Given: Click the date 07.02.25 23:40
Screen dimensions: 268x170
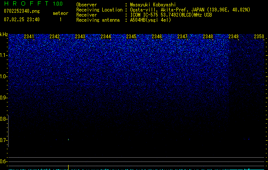Looking at the screenshot, I should 22,20.
